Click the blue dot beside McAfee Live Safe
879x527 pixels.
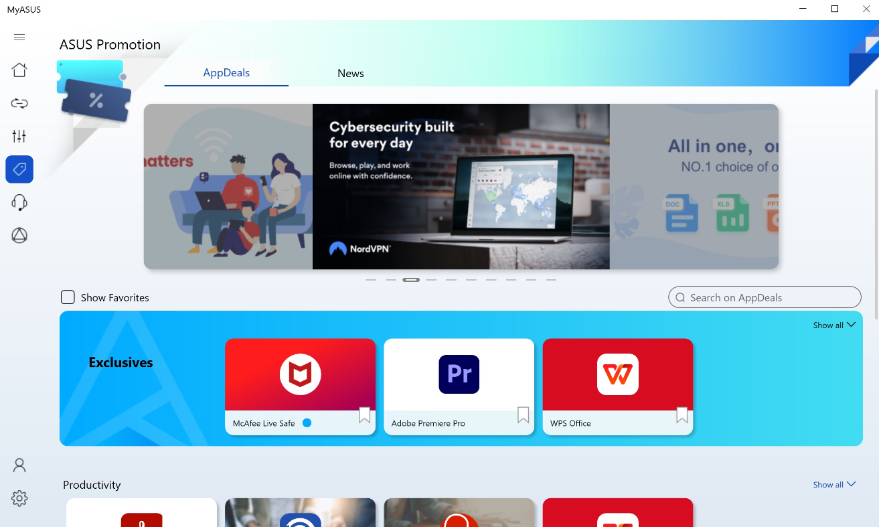pos(307,423)
